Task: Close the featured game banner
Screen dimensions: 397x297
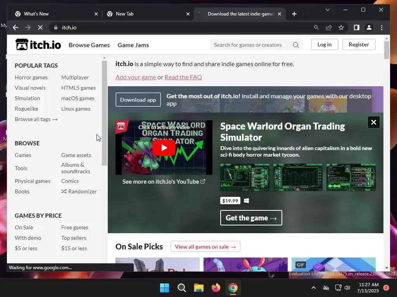Action: (373, 122)
